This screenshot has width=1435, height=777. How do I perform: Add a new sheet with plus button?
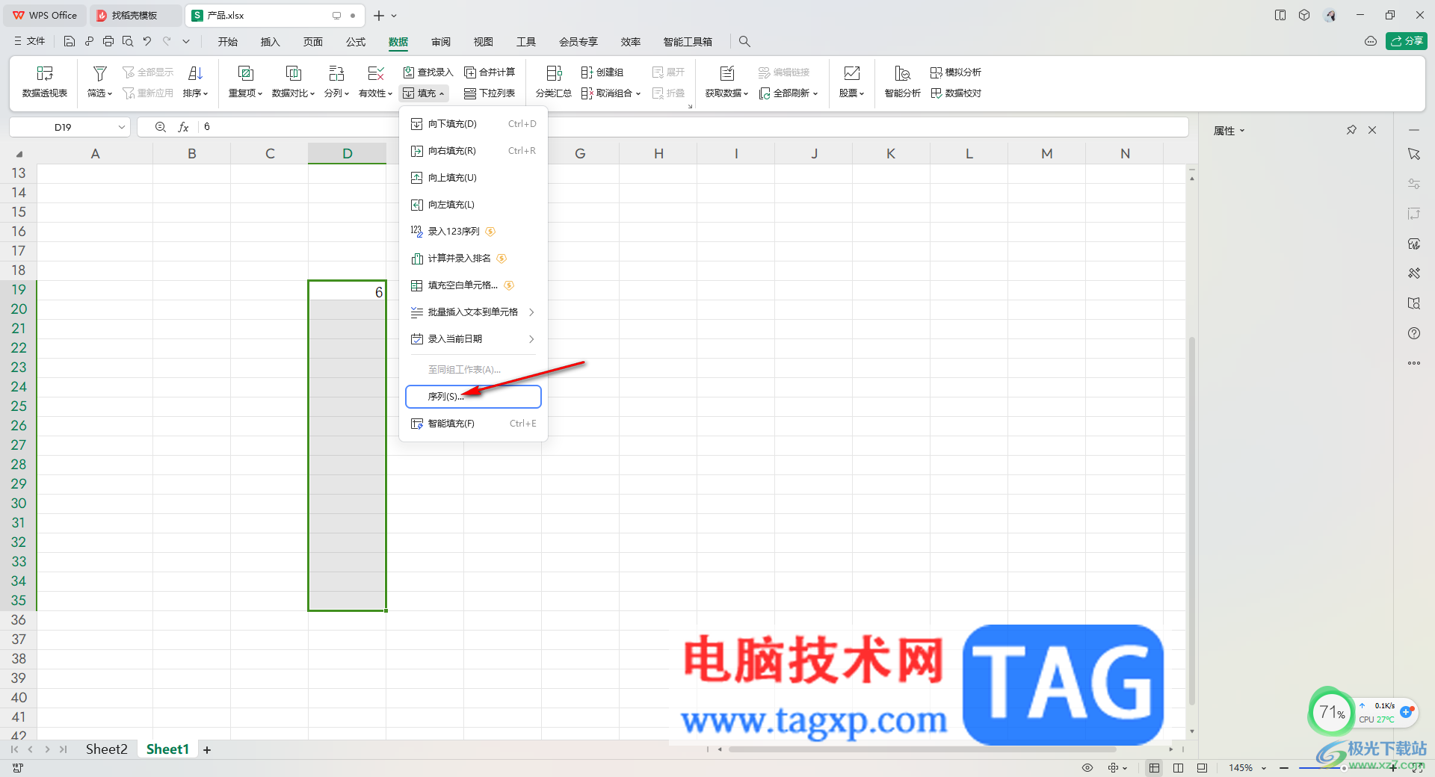pyautogui.click(x=207, y=749)
